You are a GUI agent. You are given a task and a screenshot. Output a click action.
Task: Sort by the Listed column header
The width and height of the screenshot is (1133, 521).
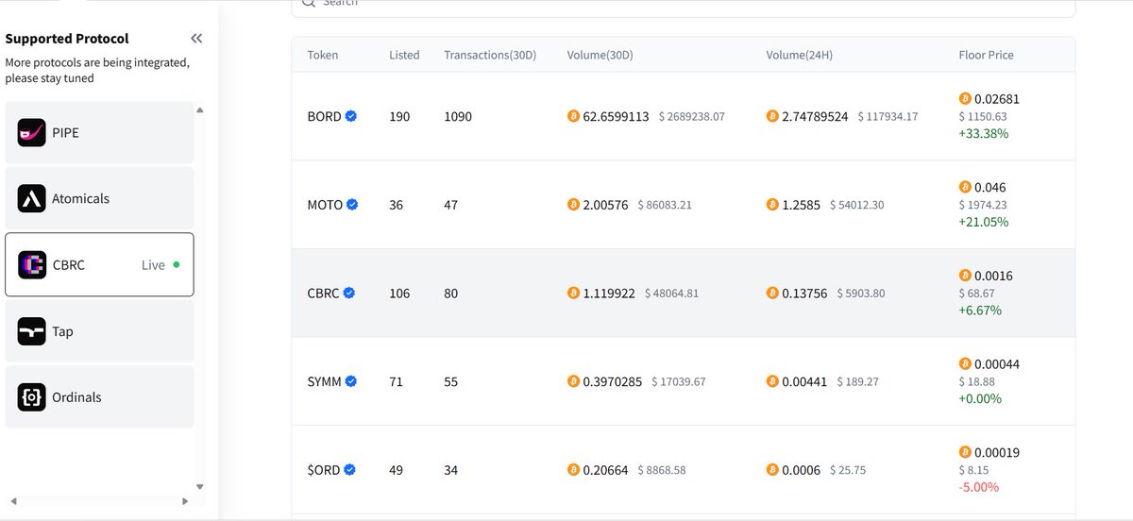tap(404, 55)
